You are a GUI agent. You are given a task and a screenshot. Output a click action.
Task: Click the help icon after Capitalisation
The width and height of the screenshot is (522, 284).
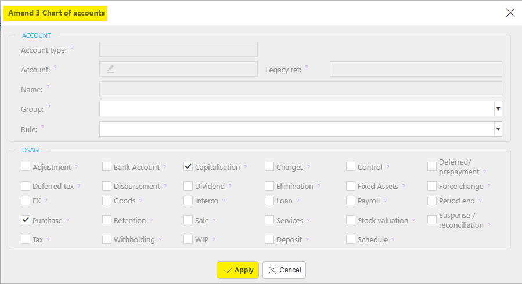click(x=246, y=167)
